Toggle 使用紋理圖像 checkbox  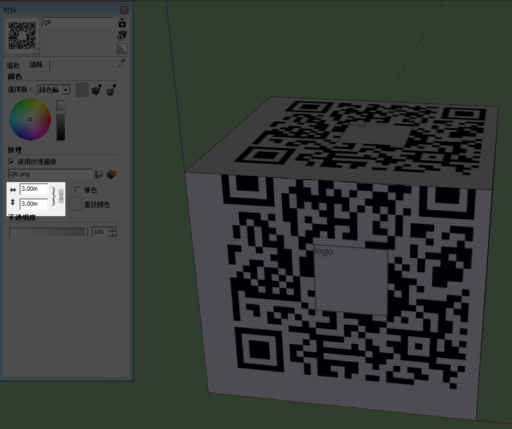pyautogui.click(x=11, y=162)
